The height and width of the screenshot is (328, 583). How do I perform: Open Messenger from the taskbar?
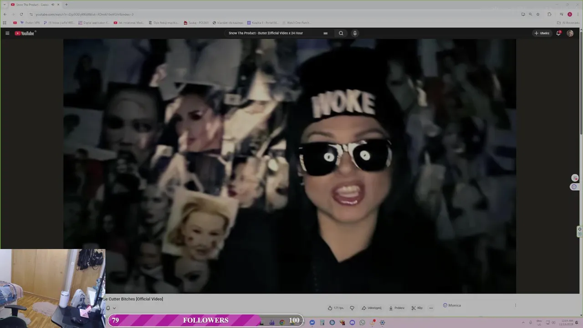point(312,323)
